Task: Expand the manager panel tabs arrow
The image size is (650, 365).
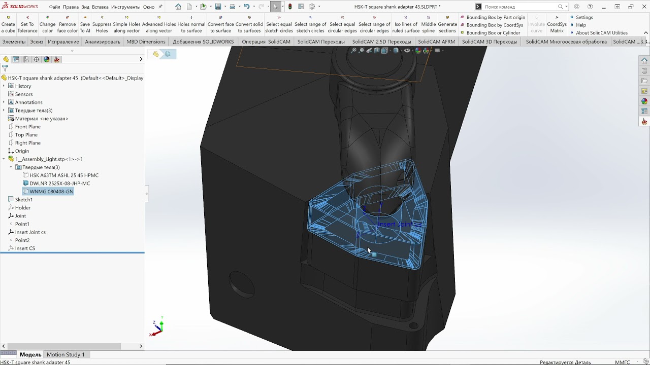Action: point(141,59)
